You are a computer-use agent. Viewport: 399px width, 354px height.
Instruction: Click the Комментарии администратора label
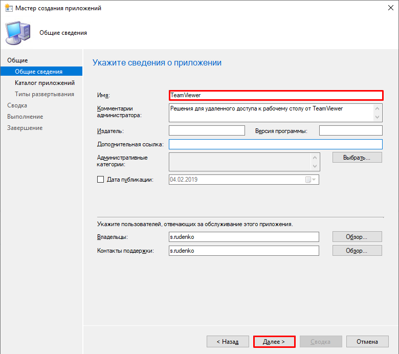pos(119,112)
